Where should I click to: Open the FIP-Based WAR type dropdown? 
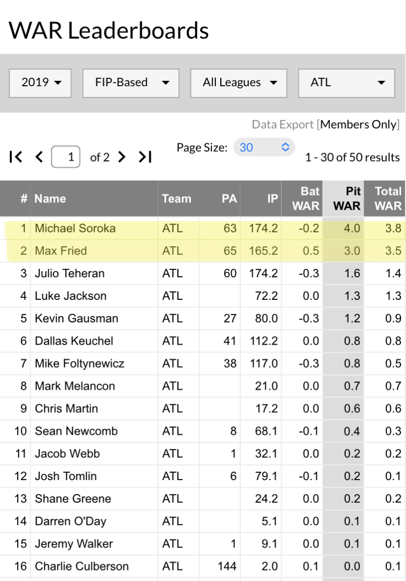pos(130,83)
